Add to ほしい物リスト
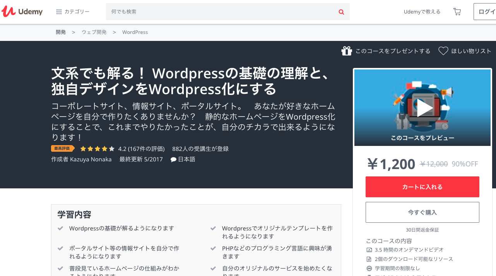 471,51
